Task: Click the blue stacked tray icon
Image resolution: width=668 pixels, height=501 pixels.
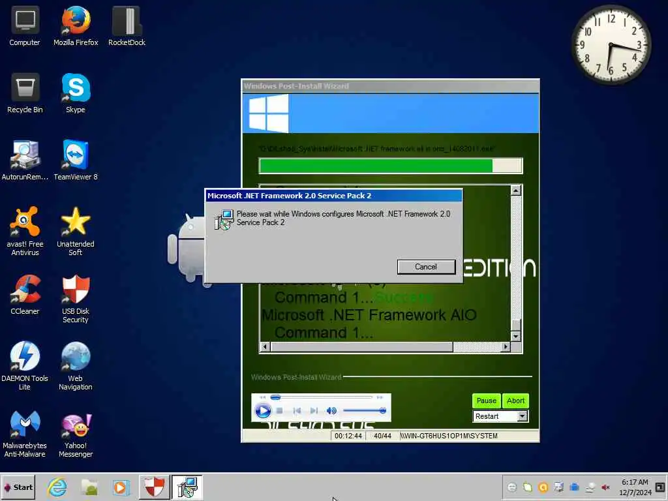Action: point(574,487)
